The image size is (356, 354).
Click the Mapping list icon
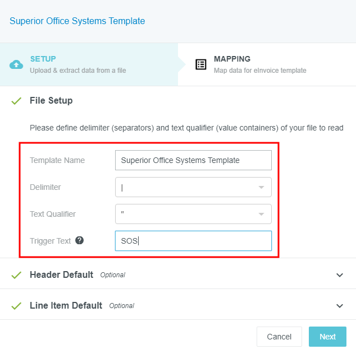(x=200, y=64)
